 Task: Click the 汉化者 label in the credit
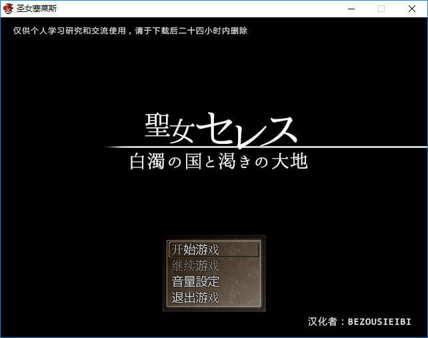click(x=324, y=321)
